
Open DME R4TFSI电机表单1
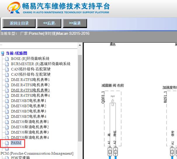tap(30, 80)
